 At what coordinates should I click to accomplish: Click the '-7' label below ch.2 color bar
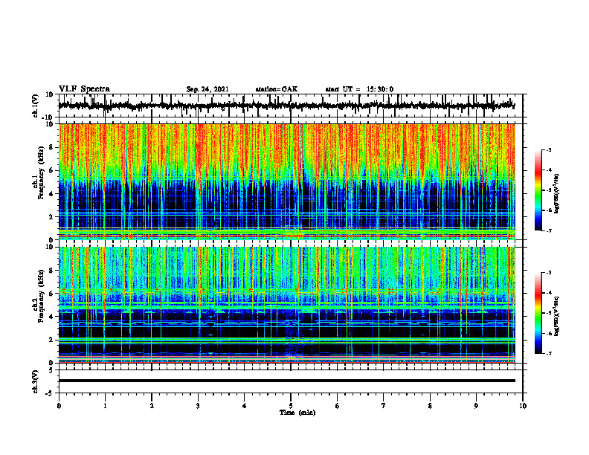(549, 354)
